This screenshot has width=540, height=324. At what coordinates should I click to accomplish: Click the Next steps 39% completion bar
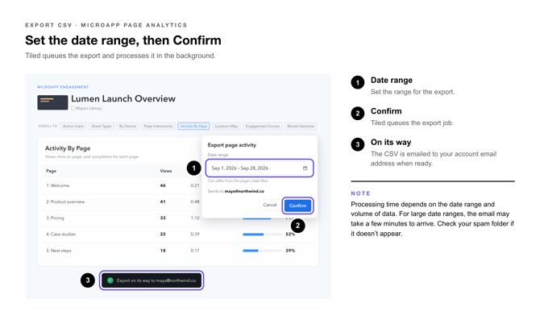263,251
